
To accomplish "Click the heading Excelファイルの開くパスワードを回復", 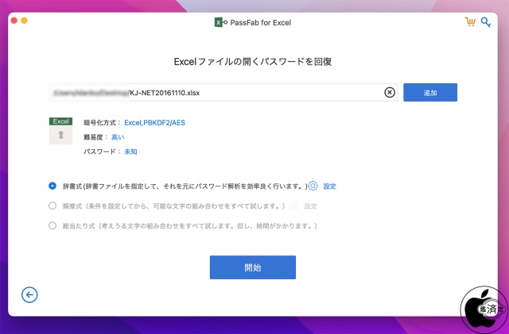I will pyautogui.click(x=253, y=62).
